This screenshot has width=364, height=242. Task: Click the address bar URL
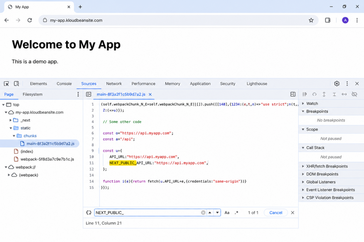pos(76,20)
